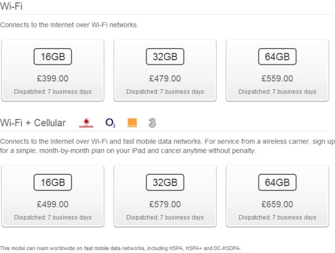Click the 32GB badge in the Cellular row
335x253 pixels.
pos(165,183)
